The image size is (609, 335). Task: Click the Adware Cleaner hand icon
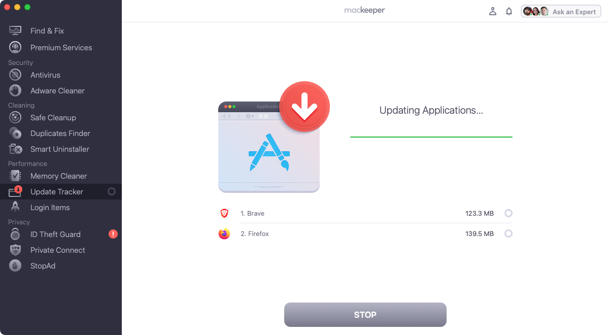15,90
